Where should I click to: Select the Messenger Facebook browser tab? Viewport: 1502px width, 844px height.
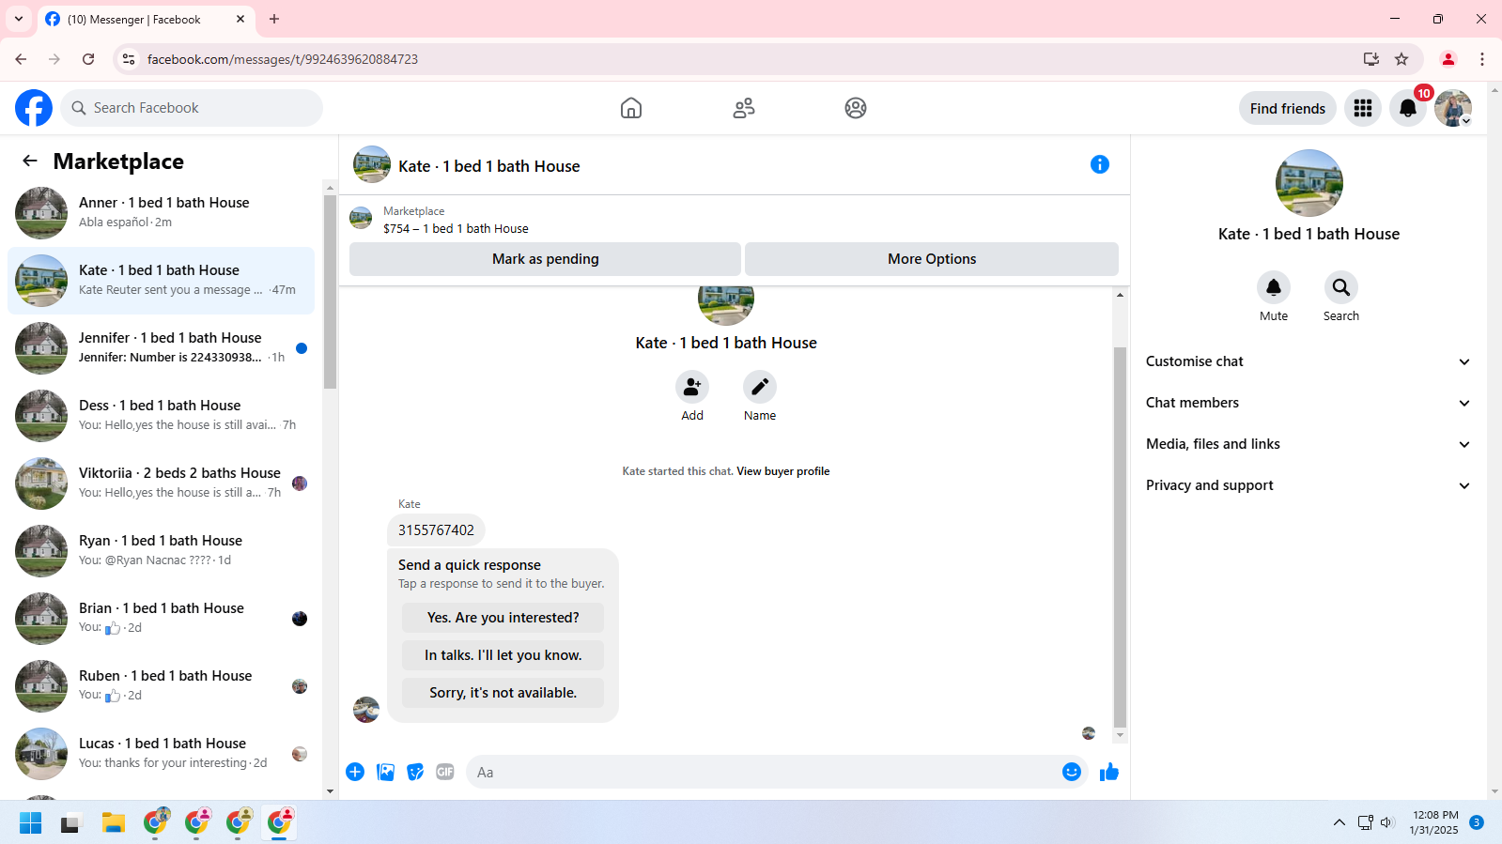pos(146,19)
